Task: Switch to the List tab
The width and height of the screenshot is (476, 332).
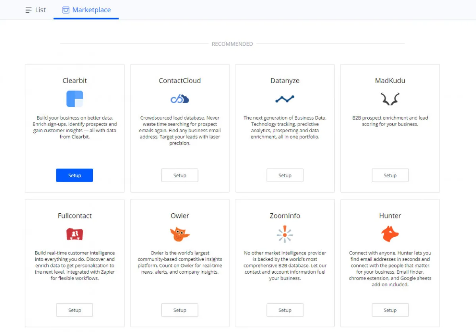Action: coord(36,10)
